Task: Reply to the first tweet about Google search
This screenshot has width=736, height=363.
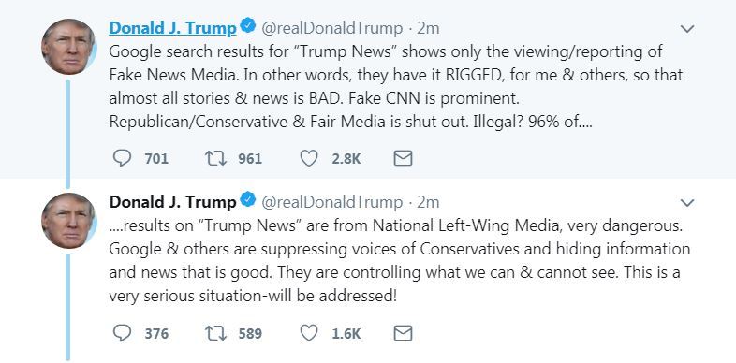Action: [122, 158]
